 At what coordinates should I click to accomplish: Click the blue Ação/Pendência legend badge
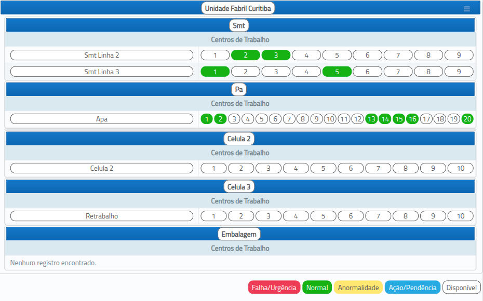[412, 288]
